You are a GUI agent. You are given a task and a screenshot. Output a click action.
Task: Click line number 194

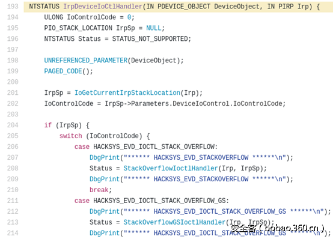pyautogui.click(x=13, y=17)
